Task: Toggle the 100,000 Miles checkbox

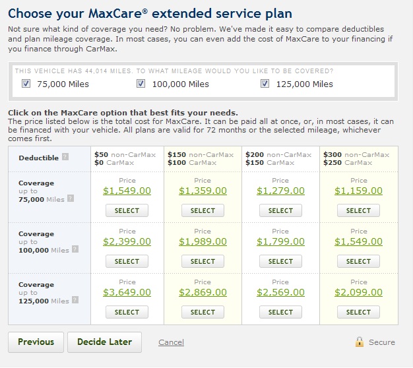Action: pyautogui.click(x=141, y=84)
